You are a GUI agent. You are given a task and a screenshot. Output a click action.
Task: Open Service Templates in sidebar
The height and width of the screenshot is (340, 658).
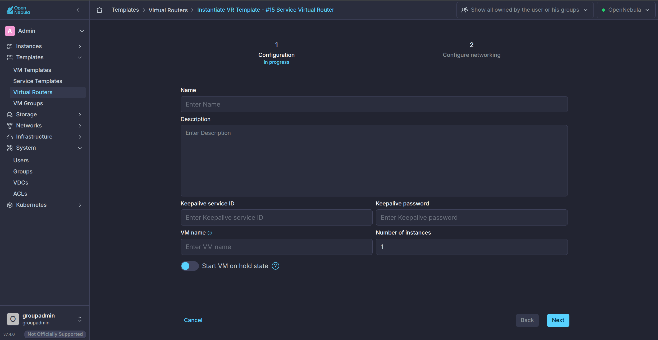tap(38, 81)
